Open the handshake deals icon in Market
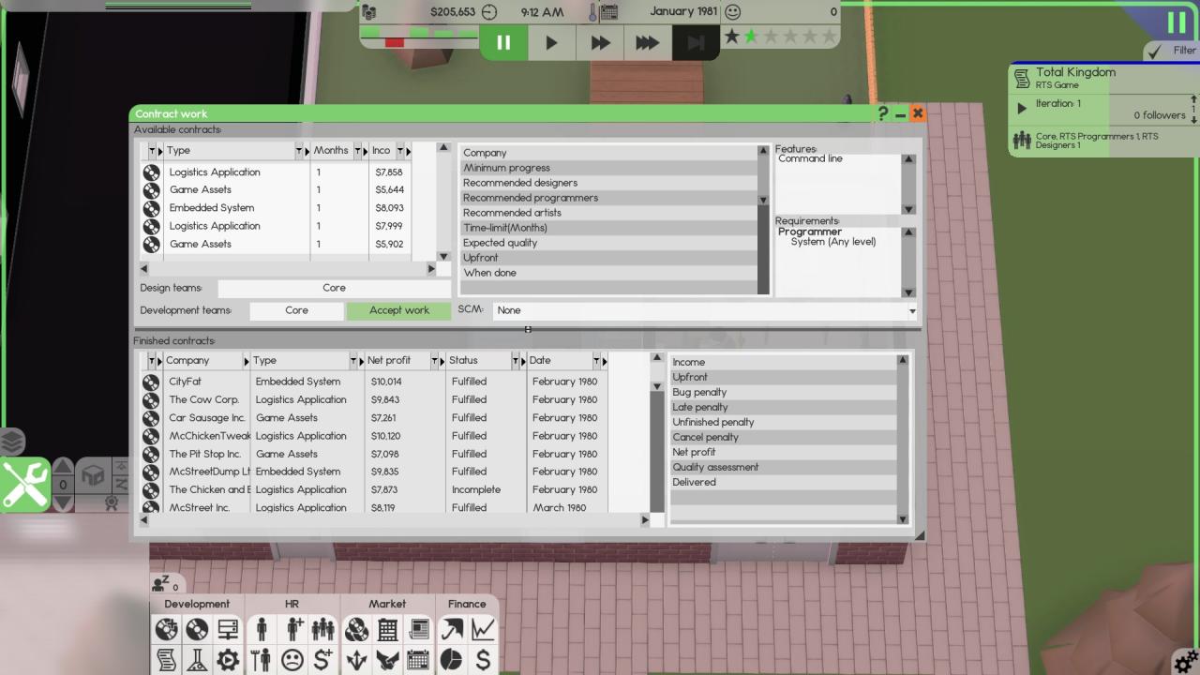This screenshot has width=1200, height=675. tap(386, 660)
